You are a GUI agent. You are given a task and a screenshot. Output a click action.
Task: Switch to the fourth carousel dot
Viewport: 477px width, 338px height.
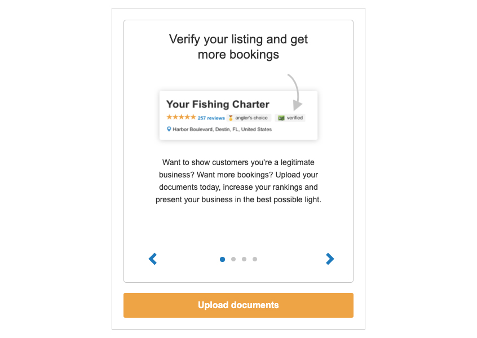pos(255,259)
